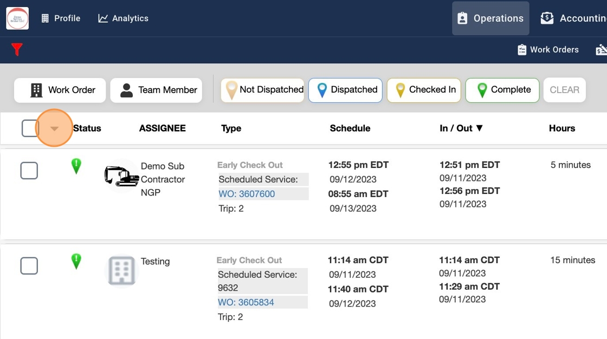Check the Demo Sub Contractor row checkbox

(29, 171)
